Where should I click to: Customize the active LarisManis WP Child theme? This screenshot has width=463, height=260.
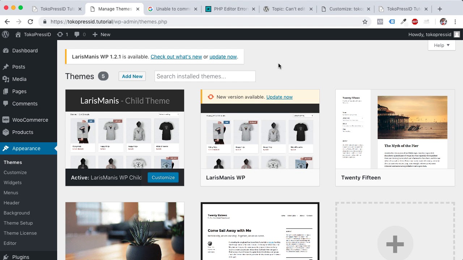163,177
